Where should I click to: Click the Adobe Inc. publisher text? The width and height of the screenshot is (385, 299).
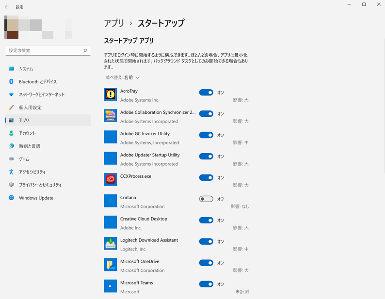[131, 228]
